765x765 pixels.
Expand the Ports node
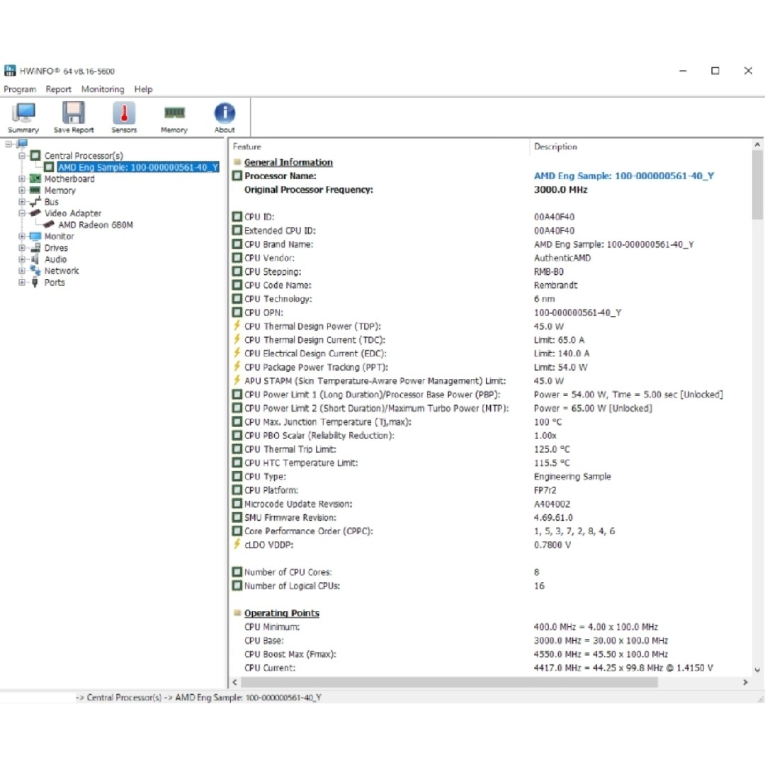[22, 283]
